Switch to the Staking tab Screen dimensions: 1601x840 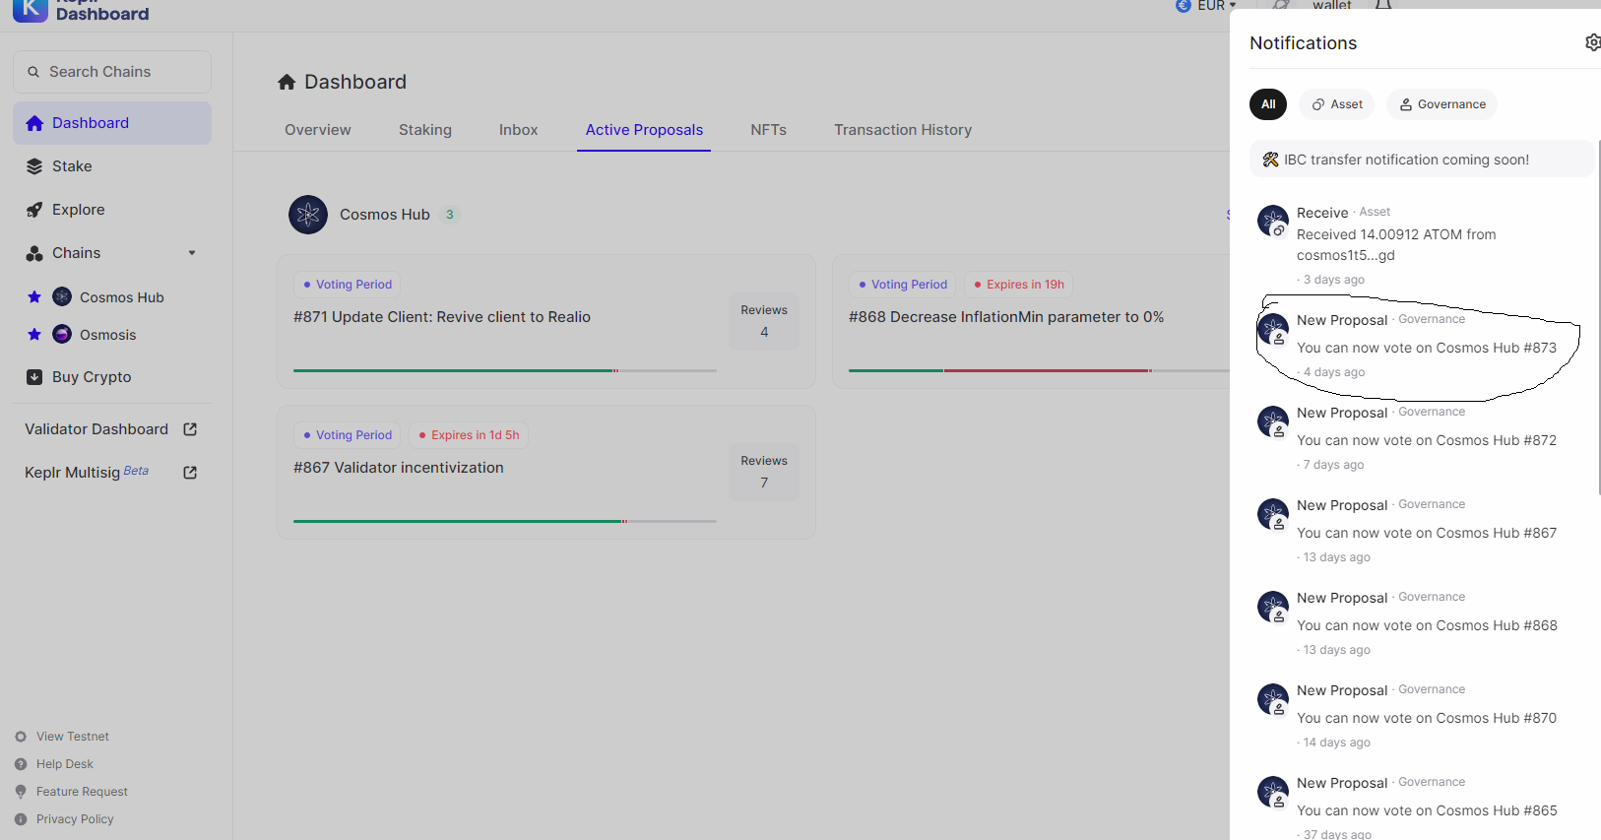425,130
